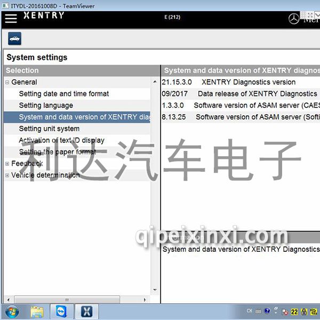Collapse the General tree node

click(x=7, y=82)
